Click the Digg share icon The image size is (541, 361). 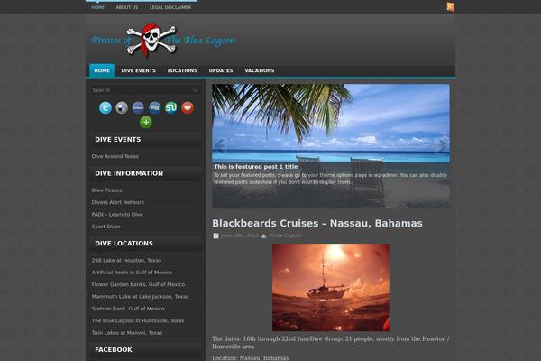(x=154, y=107)
